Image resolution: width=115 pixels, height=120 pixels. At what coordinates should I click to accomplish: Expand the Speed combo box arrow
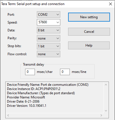pyautogui.click(x=58, y=22)
